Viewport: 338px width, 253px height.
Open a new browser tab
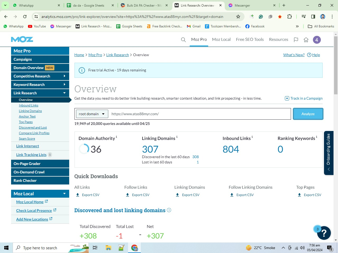tap(284, 5)
